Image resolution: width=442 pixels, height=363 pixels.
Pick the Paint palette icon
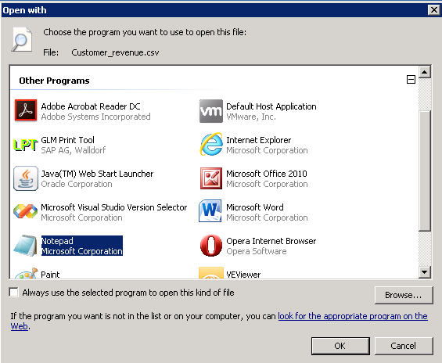point(26,273)
